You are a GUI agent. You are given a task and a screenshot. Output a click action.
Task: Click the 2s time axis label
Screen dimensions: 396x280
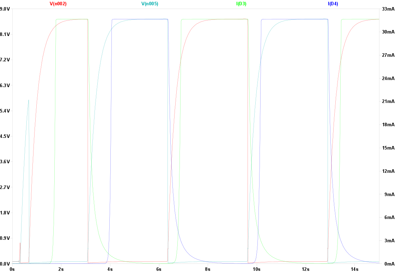click(x=61, y=269)
